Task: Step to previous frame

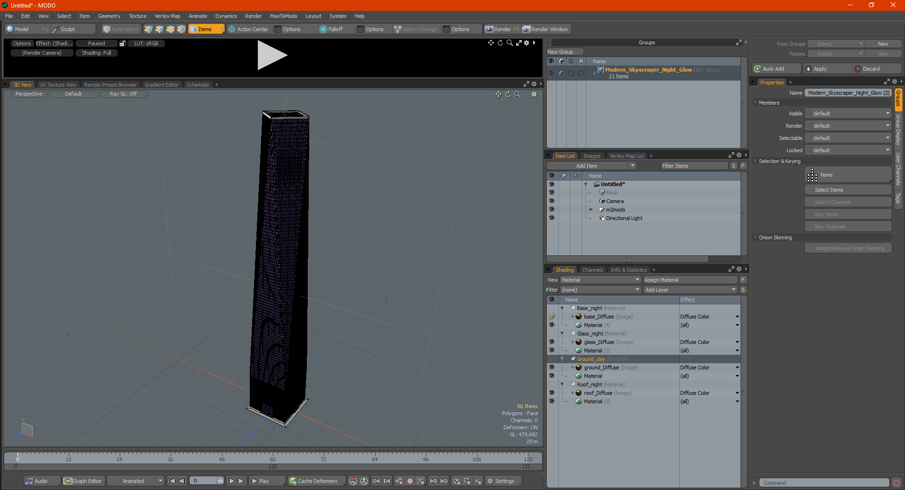Action: (182, 481)
